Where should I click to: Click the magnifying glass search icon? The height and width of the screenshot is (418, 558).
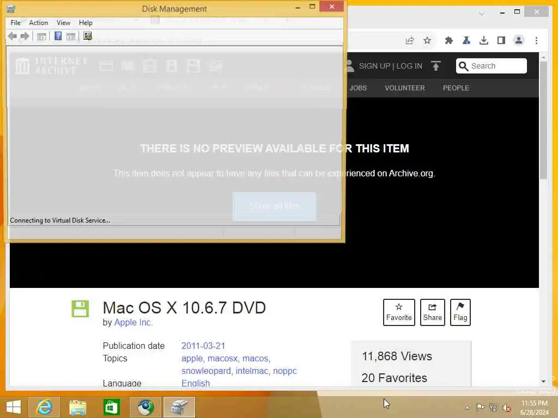[463, 66]
